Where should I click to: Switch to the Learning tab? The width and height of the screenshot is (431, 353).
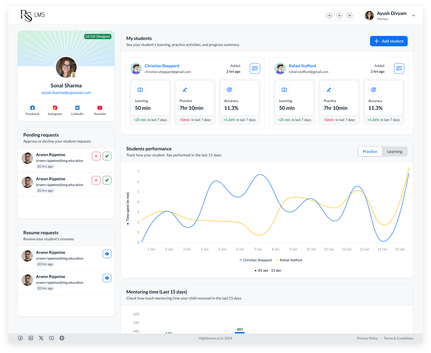[394, 151]
